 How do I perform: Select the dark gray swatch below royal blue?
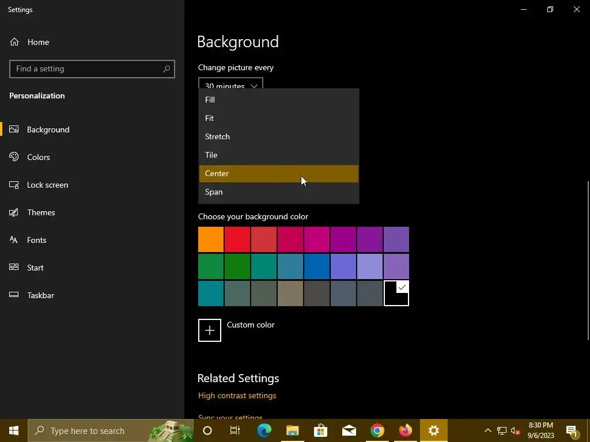(x=317, y=294)
